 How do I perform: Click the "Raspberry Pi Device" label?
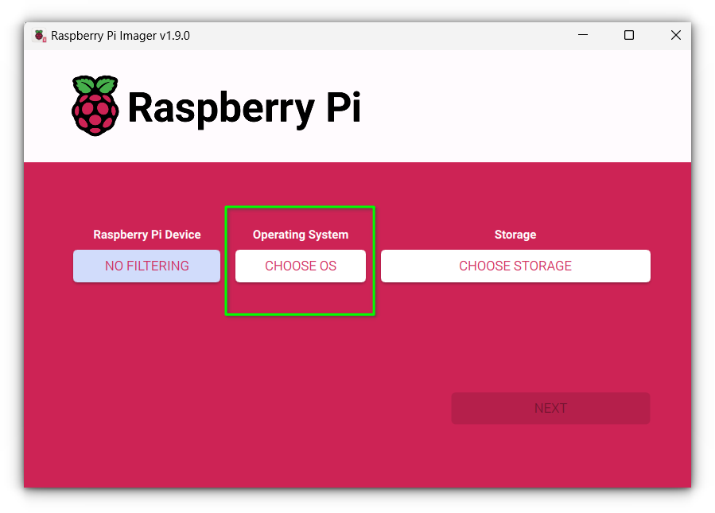(146, 235)
